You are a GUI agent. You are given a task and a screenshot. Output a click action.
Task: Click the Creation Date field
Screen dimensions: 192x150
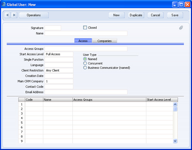(59, 76)
